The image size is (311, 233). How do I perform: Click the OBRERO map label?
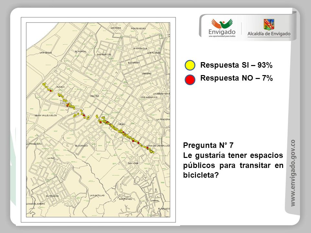[147, 73]
